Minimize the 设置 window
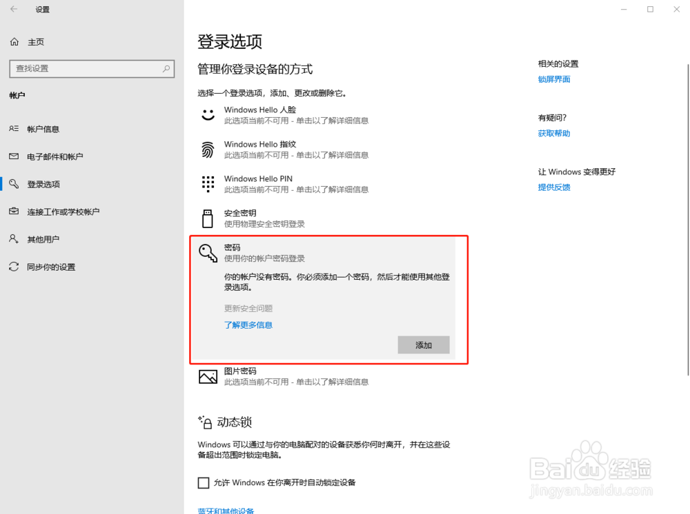The width and height of the screenshot is (690, 514). pos(624,9)
